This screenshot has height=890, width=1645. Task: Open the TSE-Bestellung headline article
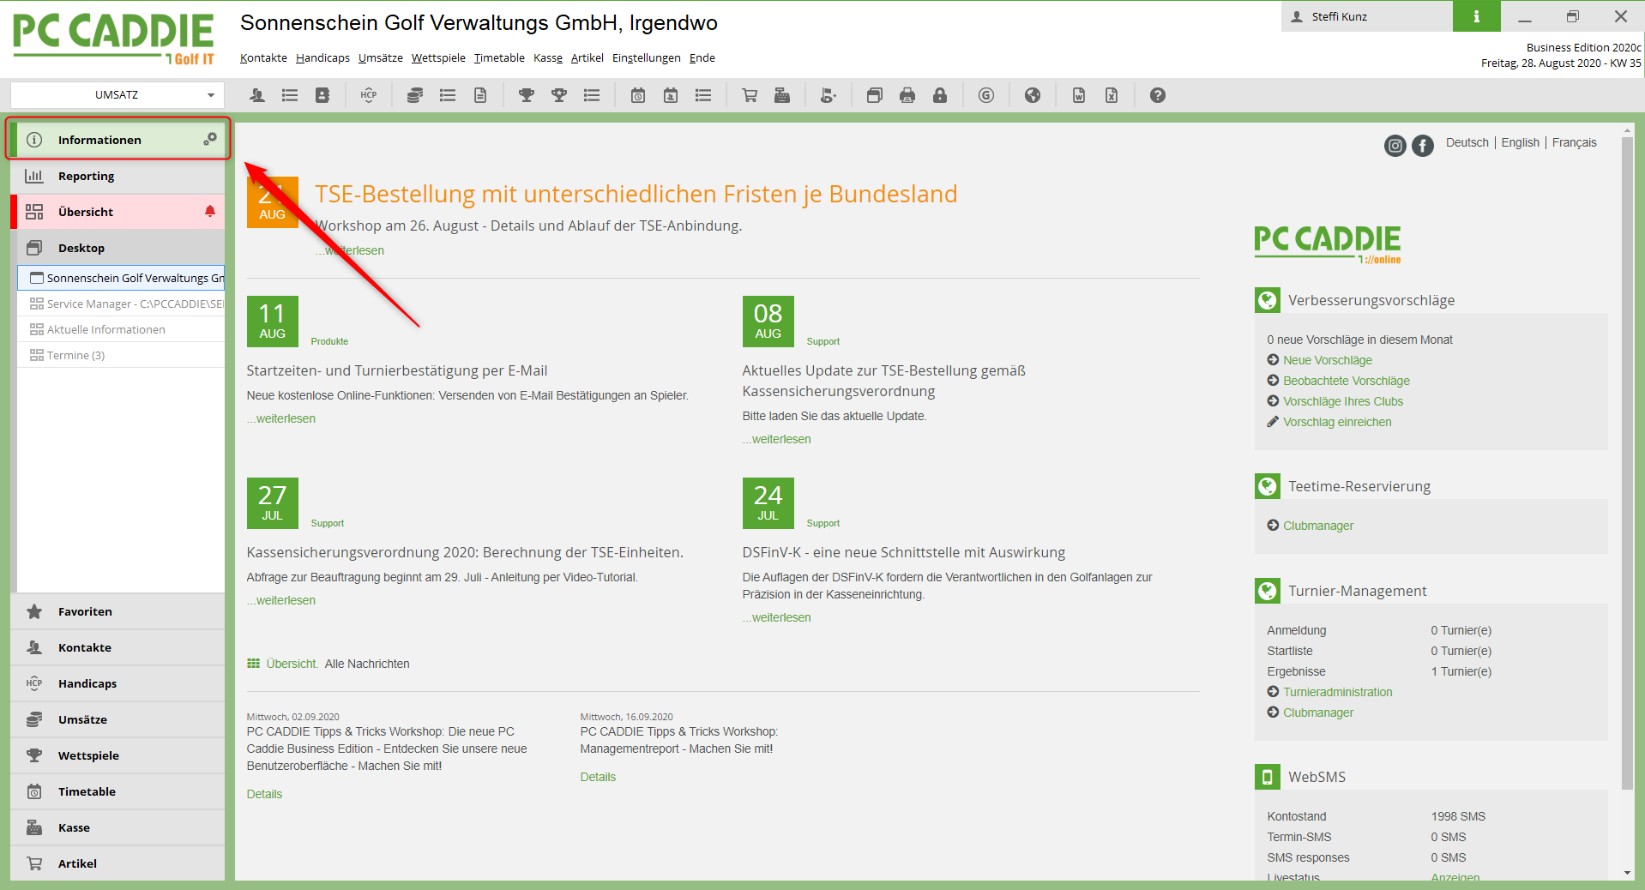(x=636, y=194)
